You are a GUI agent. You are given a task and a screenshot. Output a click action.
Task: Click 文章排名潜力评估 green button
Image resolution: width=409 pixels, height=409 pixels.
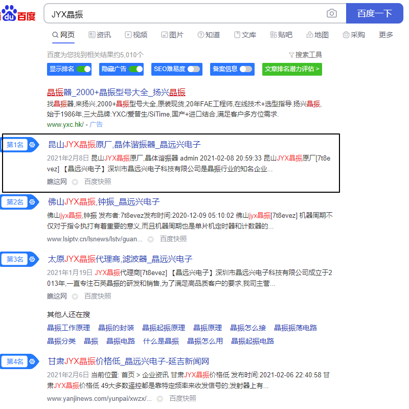coord(292,69)
